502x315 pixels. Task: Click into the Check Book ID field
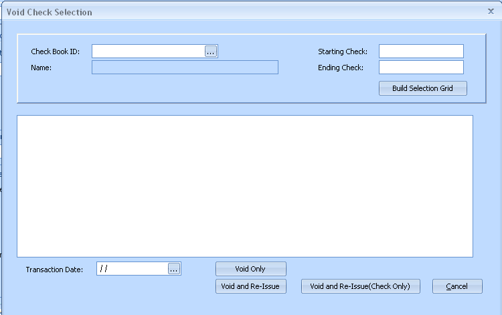point(148,51)
